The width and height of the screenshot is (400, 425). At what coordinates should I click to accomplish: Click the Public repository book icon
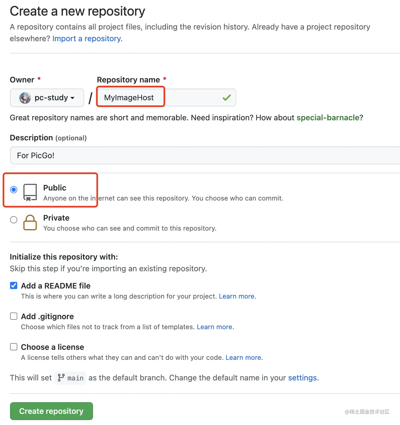[30, 192]
